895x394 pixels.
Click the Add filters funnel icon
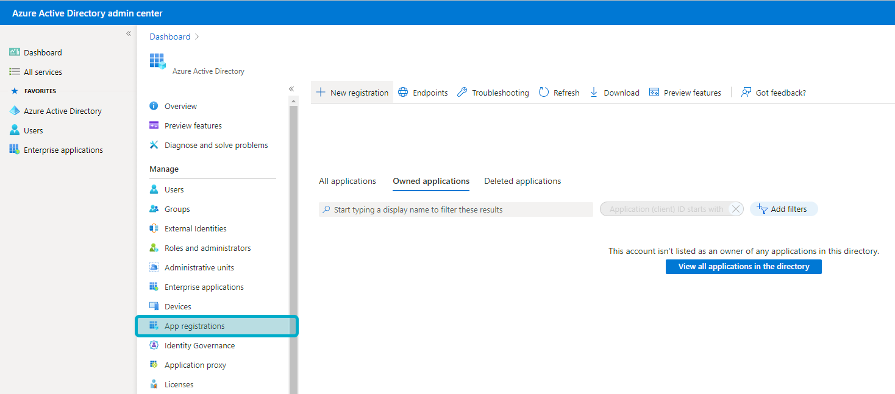(761, 209)
